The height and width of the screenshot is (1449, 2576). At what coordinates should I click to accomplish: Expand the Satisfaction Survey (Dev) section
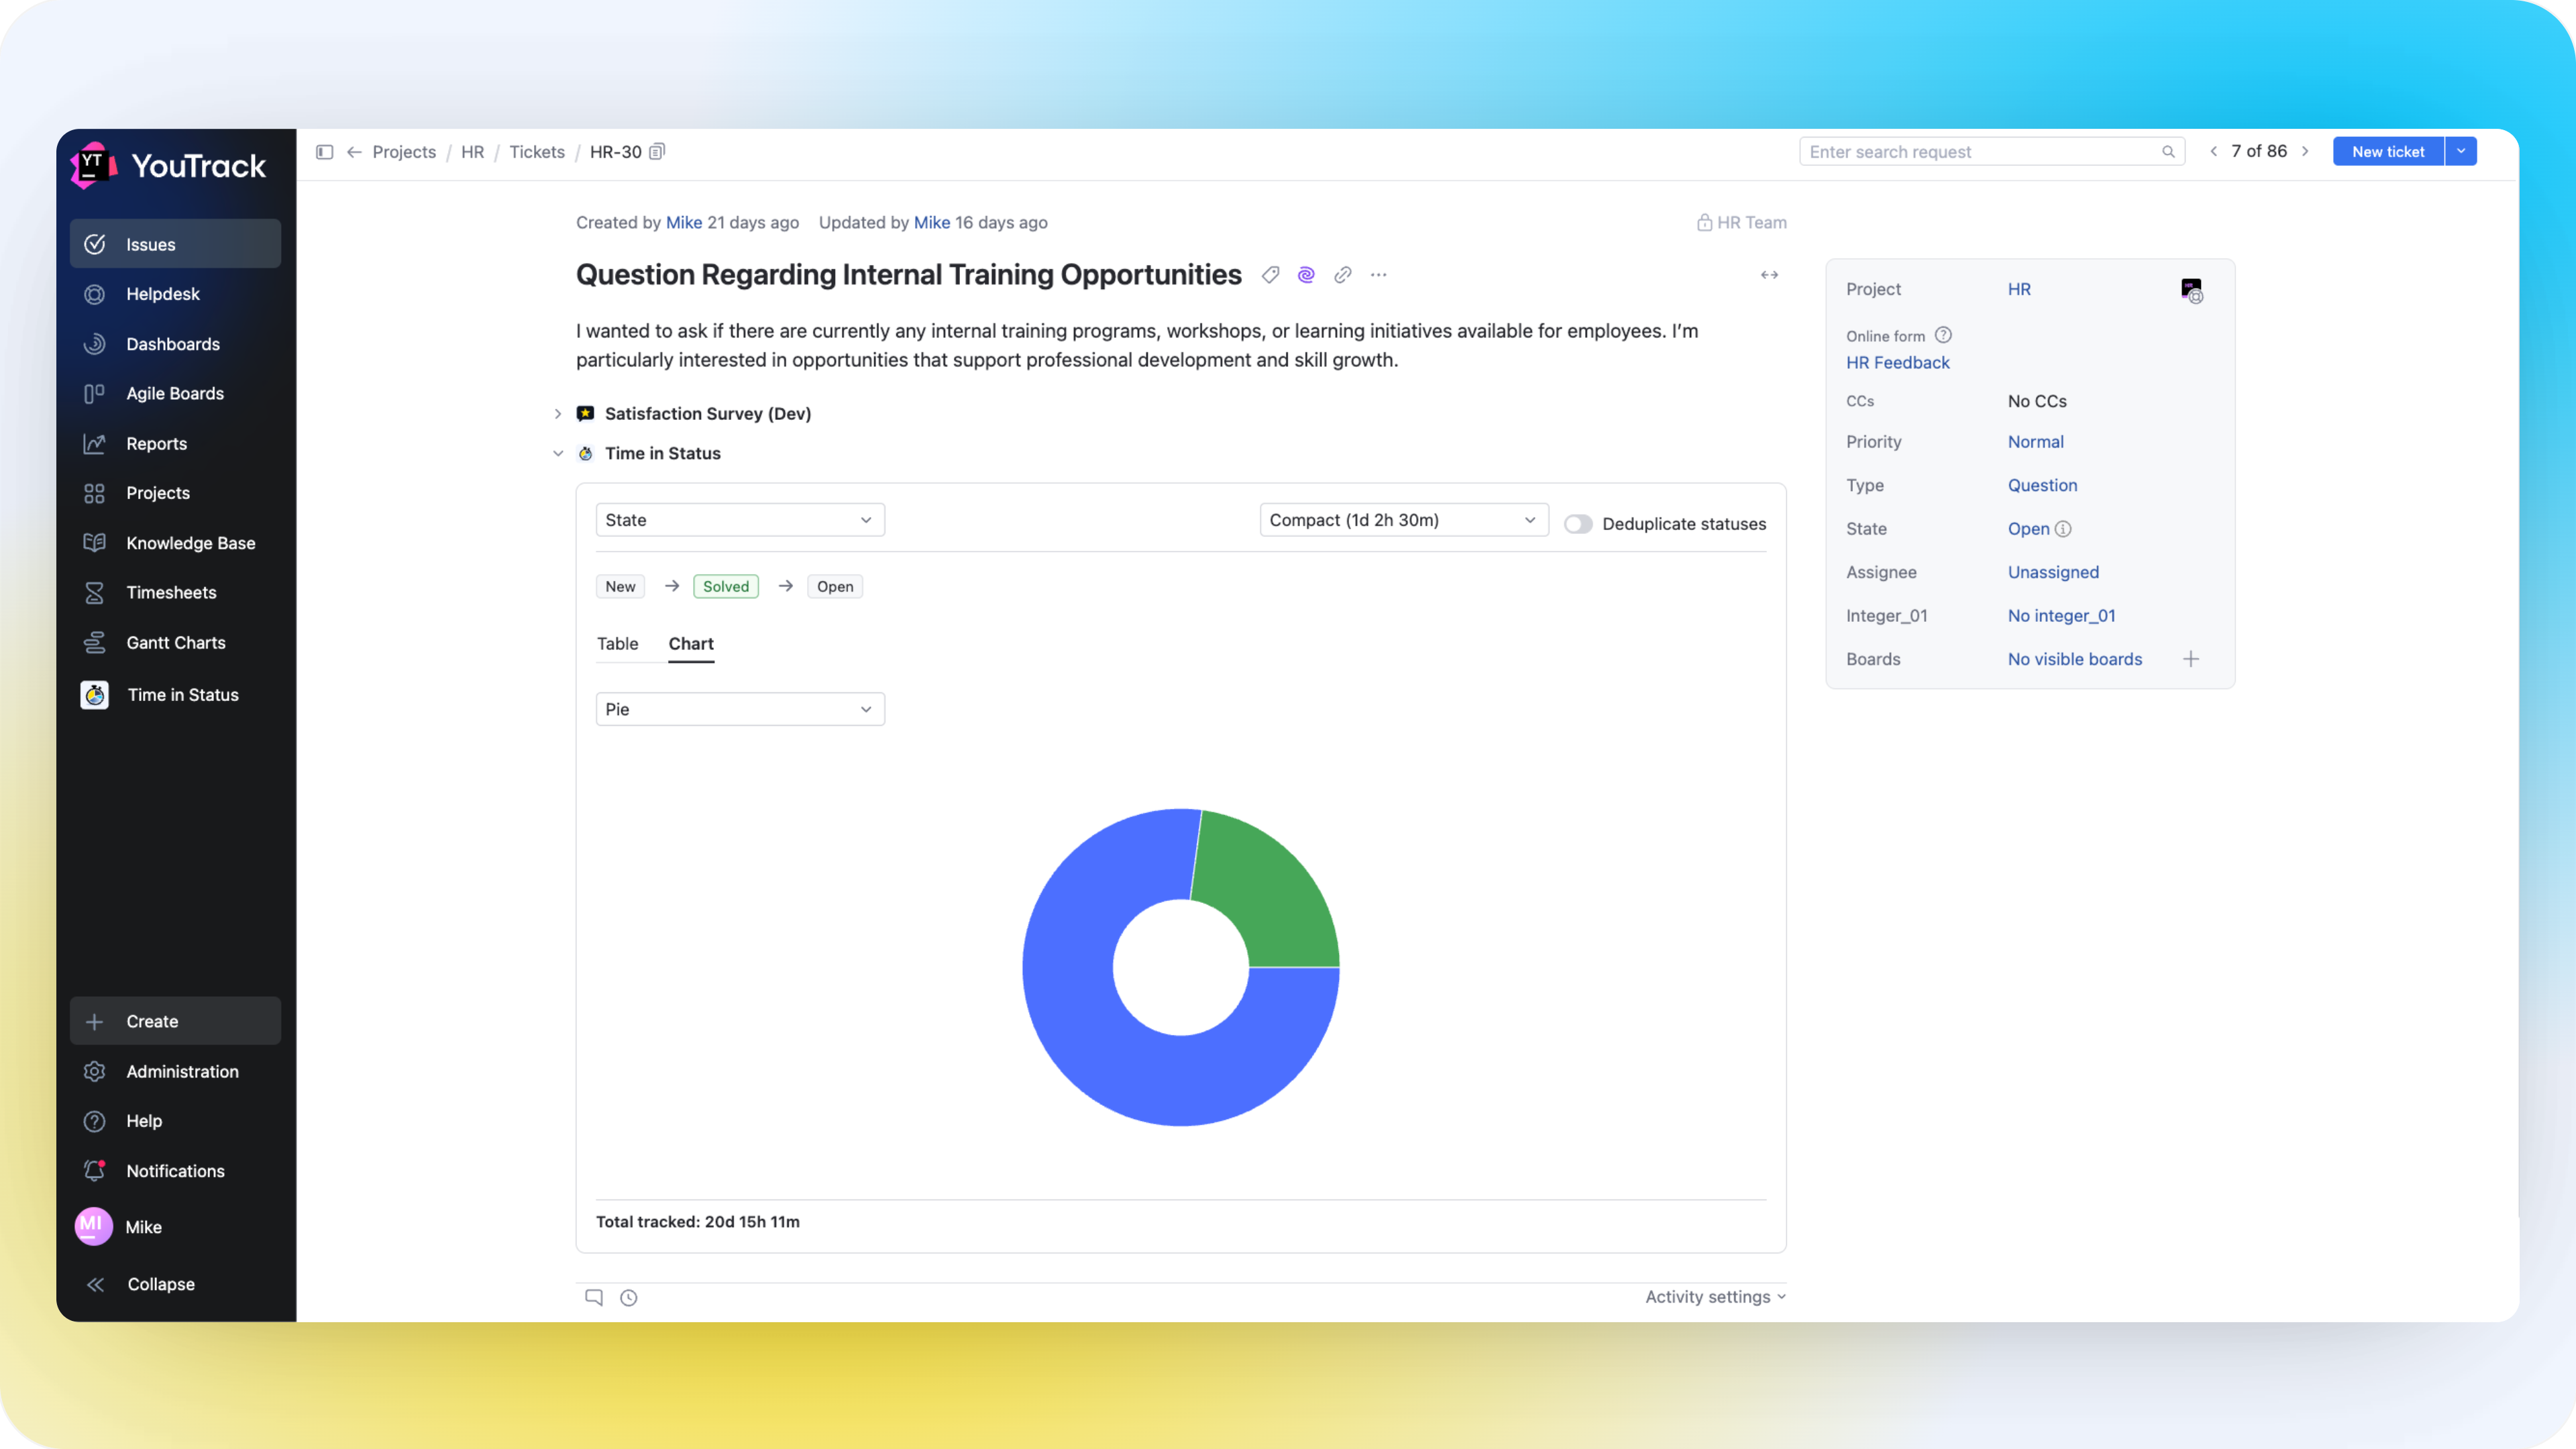[x=558, y=414]
